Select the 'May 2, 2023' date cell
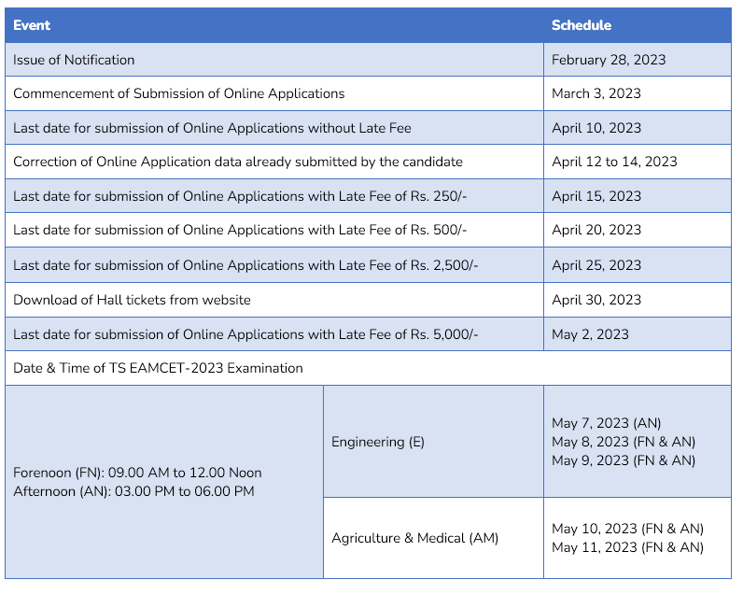 coord(638,334)
